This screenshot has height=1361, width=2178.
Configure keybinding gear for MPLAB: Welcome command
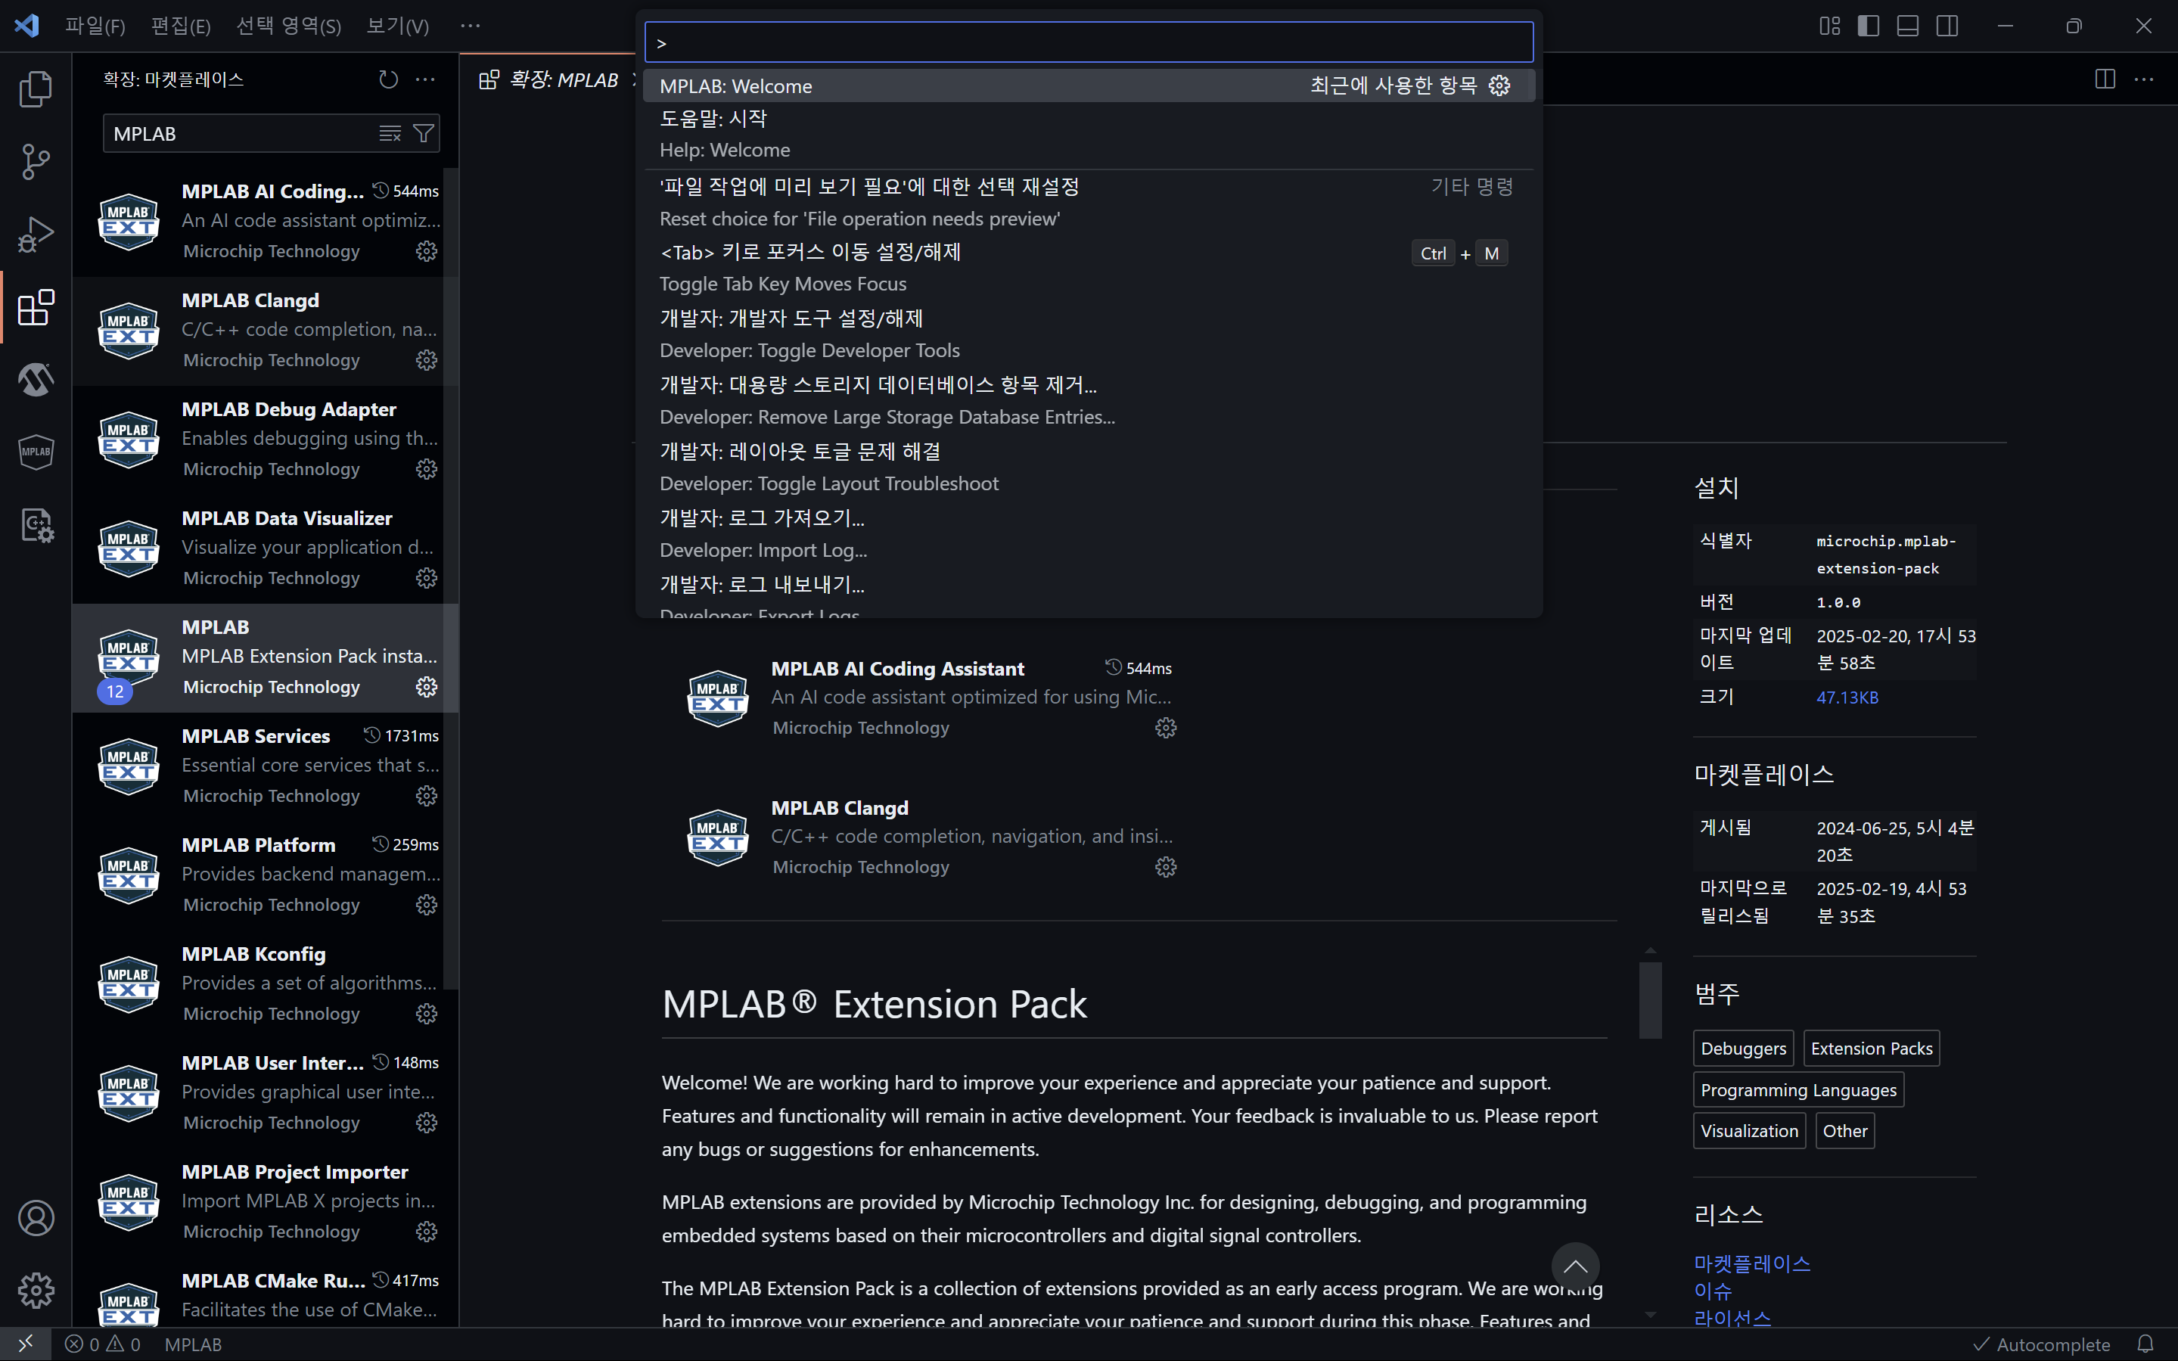pos(1499,85)
